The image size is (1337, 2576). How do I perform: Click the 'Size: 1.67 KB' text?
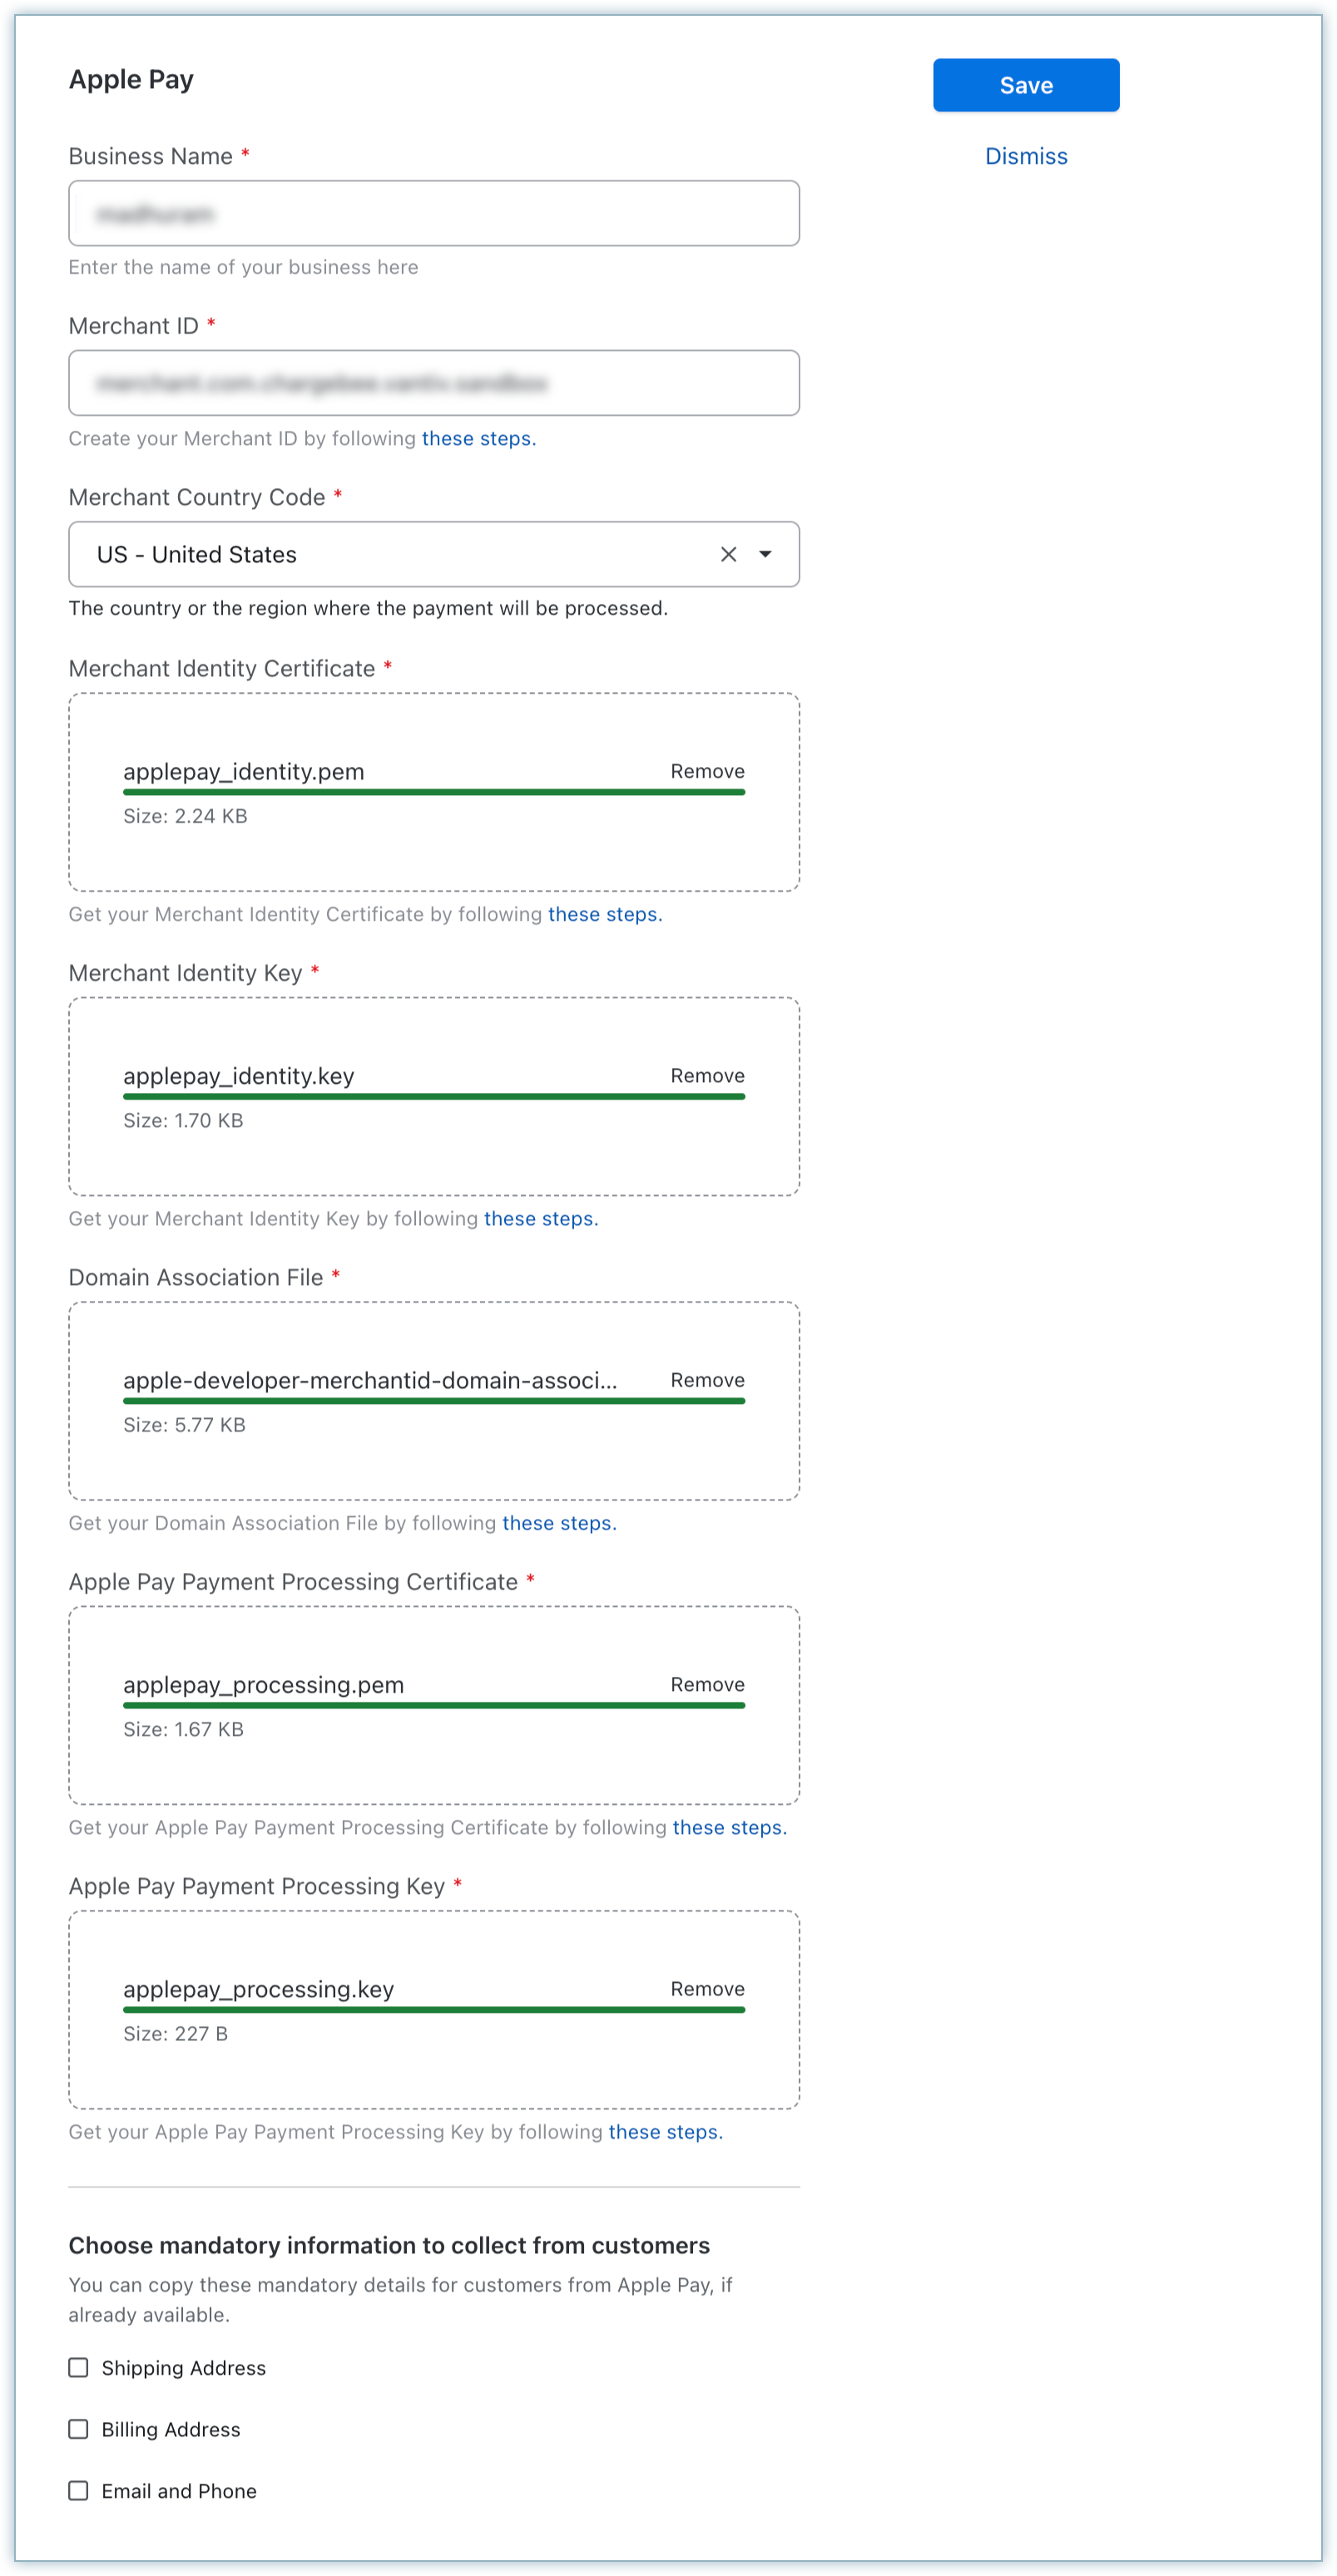tap(183, 1729)
